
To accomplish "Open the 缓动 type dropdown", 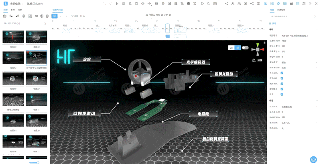I will 299,62.
